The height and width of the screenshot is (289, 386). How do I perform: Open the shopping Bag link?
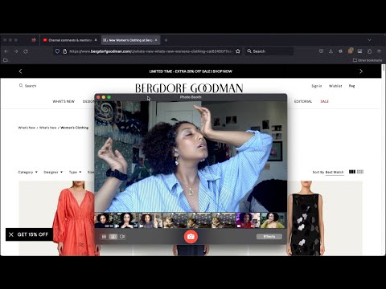coord(351,86)
